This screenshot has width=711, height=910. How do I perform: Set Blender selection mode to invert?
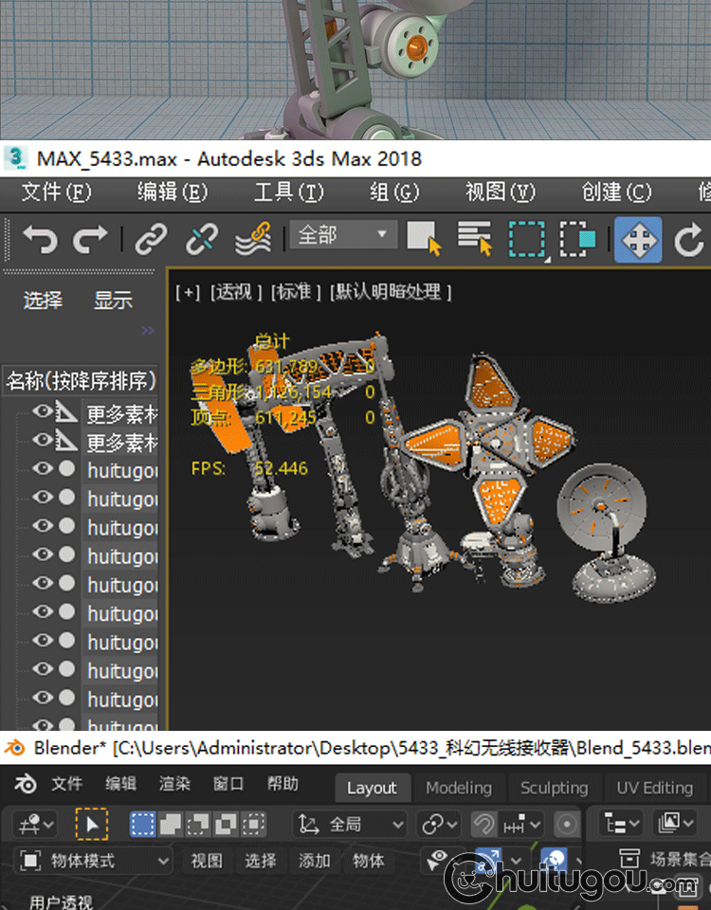coord(226,824)
